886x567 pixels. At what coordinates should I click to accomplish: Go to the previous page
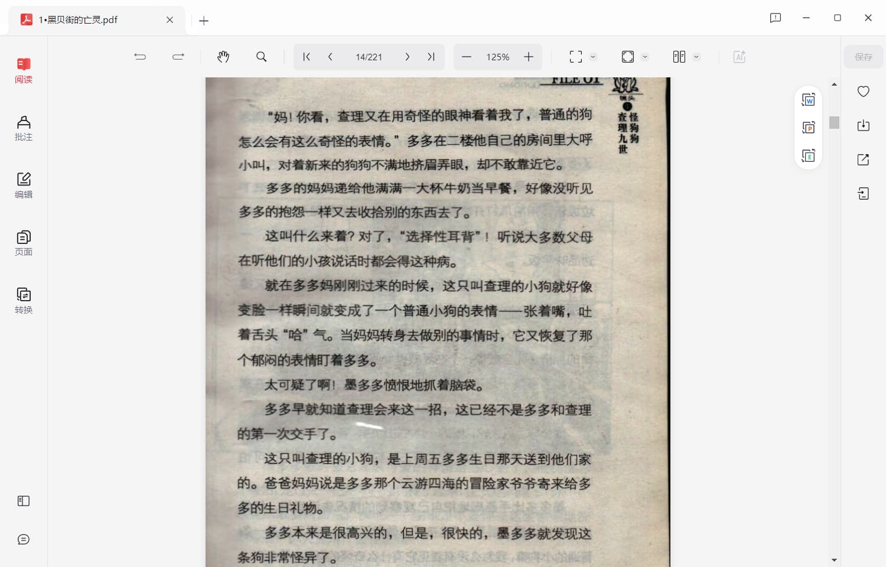[x=330, y=57]
